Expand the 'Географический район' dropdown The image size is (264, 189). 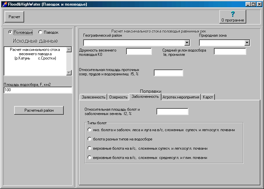tap(187, 43)
